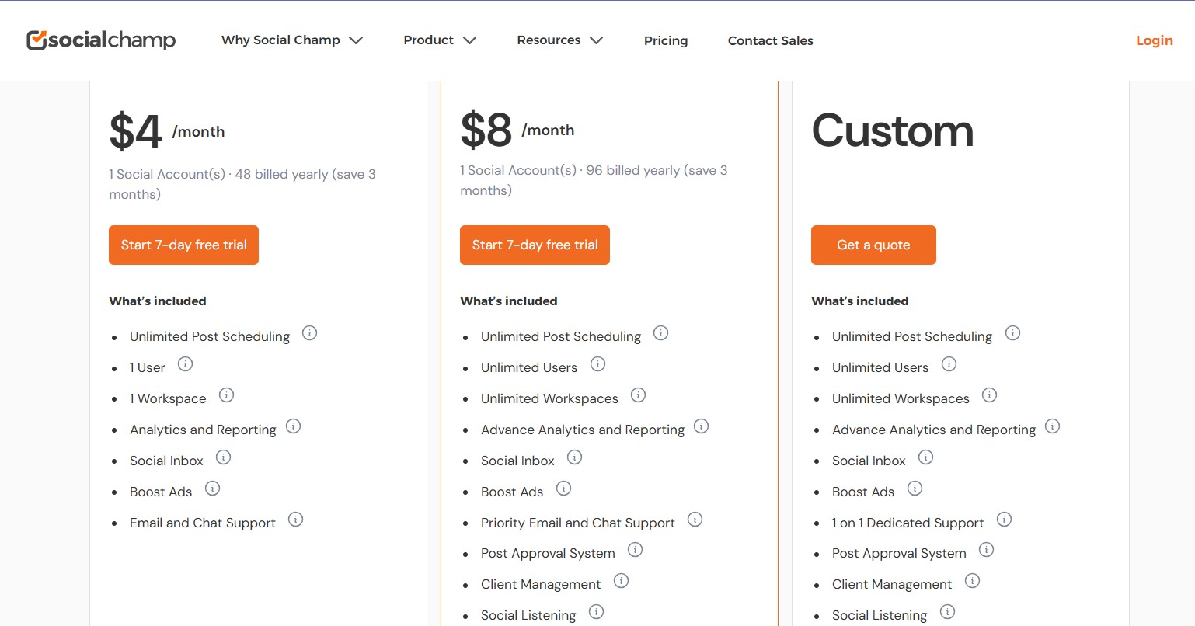Open info icon beside Priority Email and Chat Support
1195x626 pixels.
[695, 520]
